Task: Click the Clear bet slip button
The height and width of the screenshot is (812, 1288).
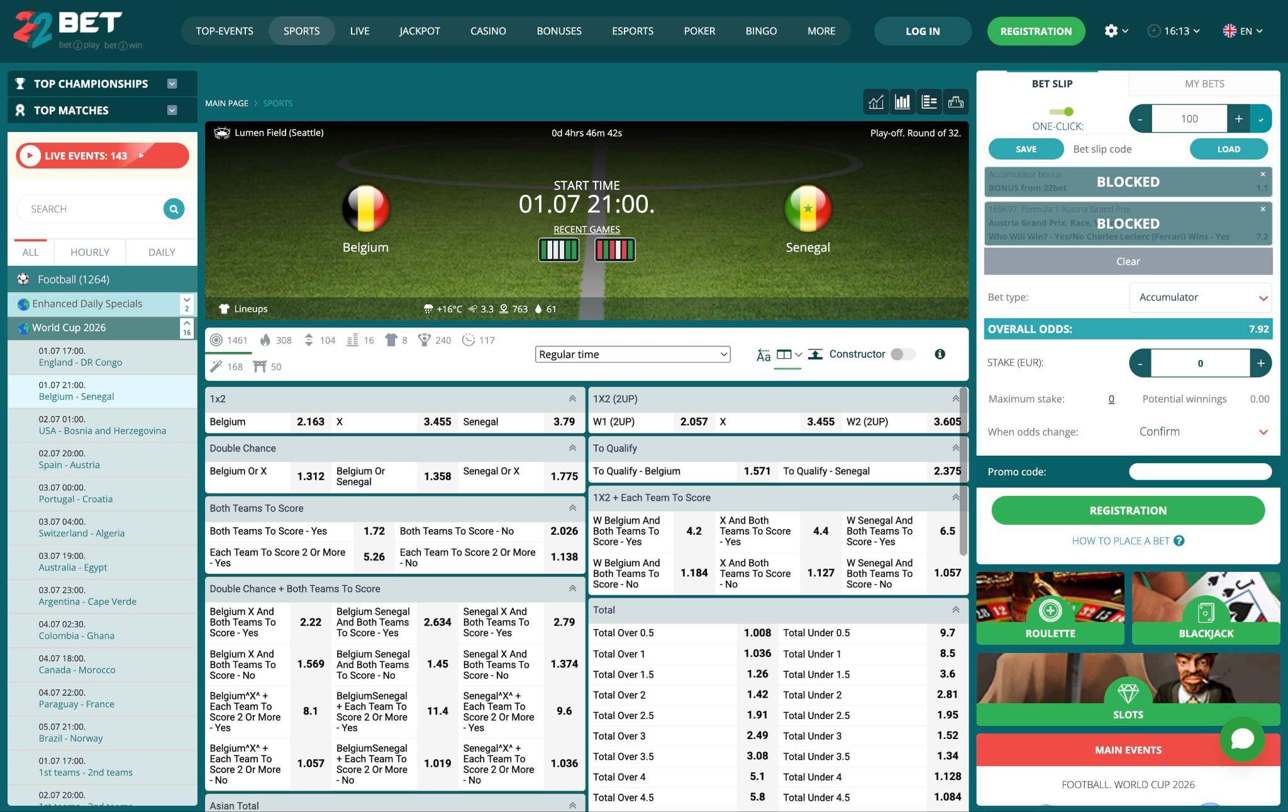Action: coord(1128,261)
